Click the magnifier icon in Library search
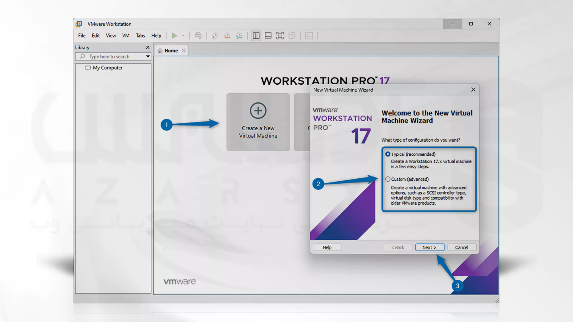 (82, 56)
